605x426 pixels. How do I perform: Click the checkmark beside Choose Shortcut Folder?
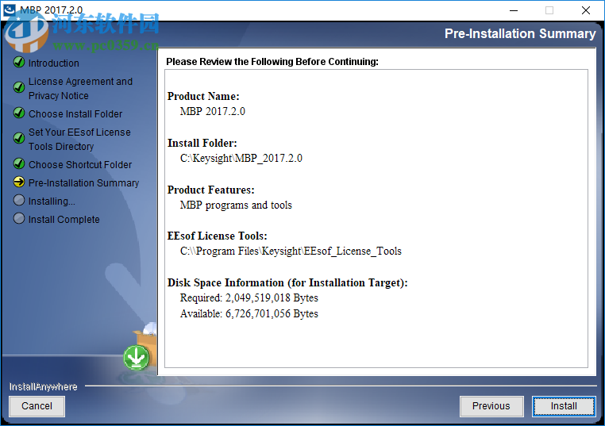point(19,164)
